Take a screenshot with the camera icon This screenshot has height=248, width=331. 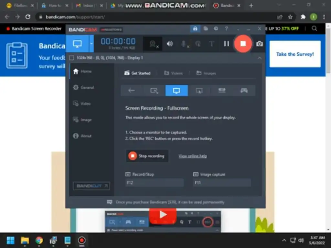(x=260, y=44)
